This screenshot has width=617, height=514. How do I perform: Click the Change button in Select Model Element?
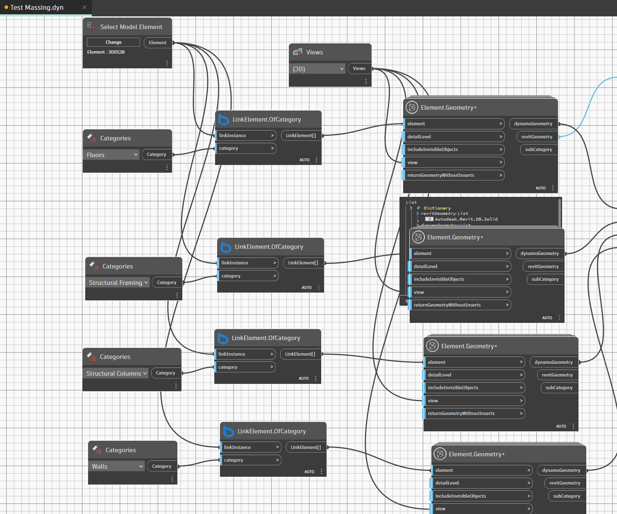point(113,42)
